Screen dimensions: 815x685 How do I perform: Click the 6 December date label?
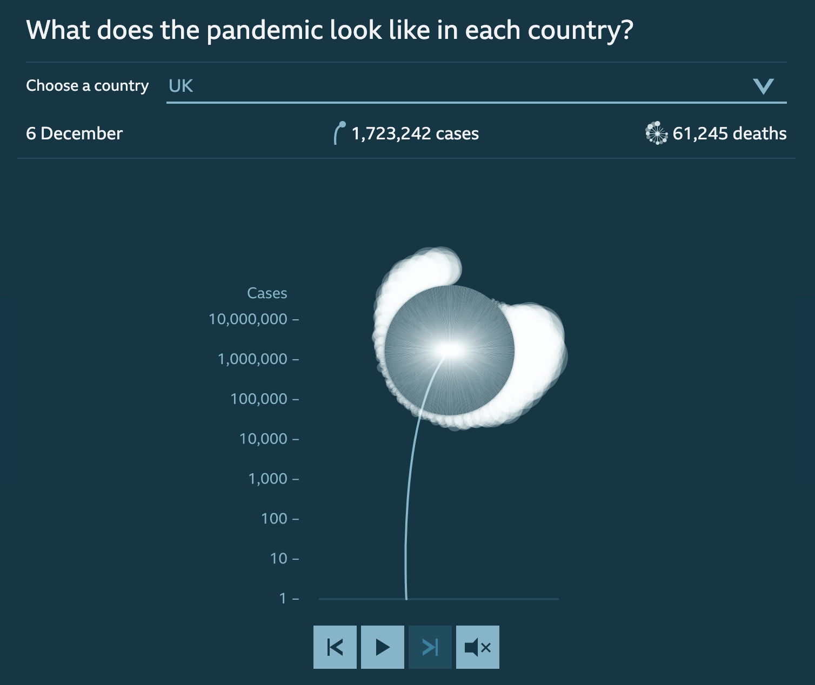[x=75, y=133]
